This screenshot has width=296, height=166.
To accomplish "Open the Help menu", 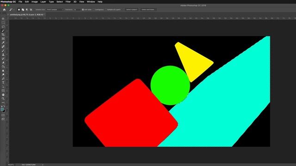I will tap(100, 2).
